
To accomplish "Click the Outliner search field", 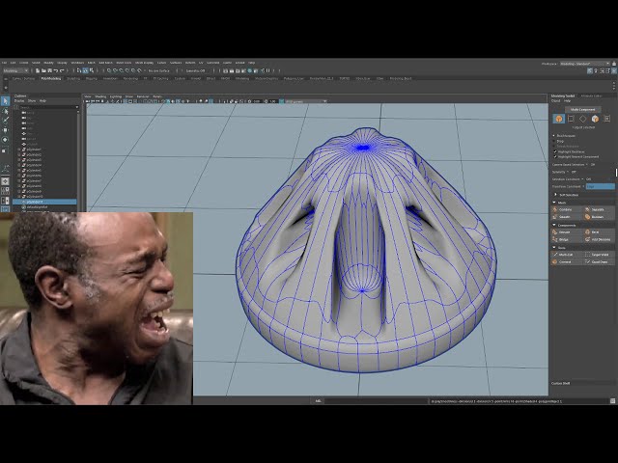I will coord(47,107).
